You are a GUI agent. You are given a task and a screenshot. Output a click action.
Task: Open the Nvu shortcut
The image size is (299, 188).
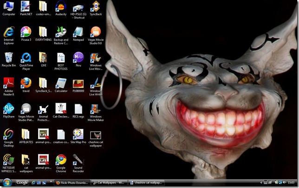click(x=78, y=58)
